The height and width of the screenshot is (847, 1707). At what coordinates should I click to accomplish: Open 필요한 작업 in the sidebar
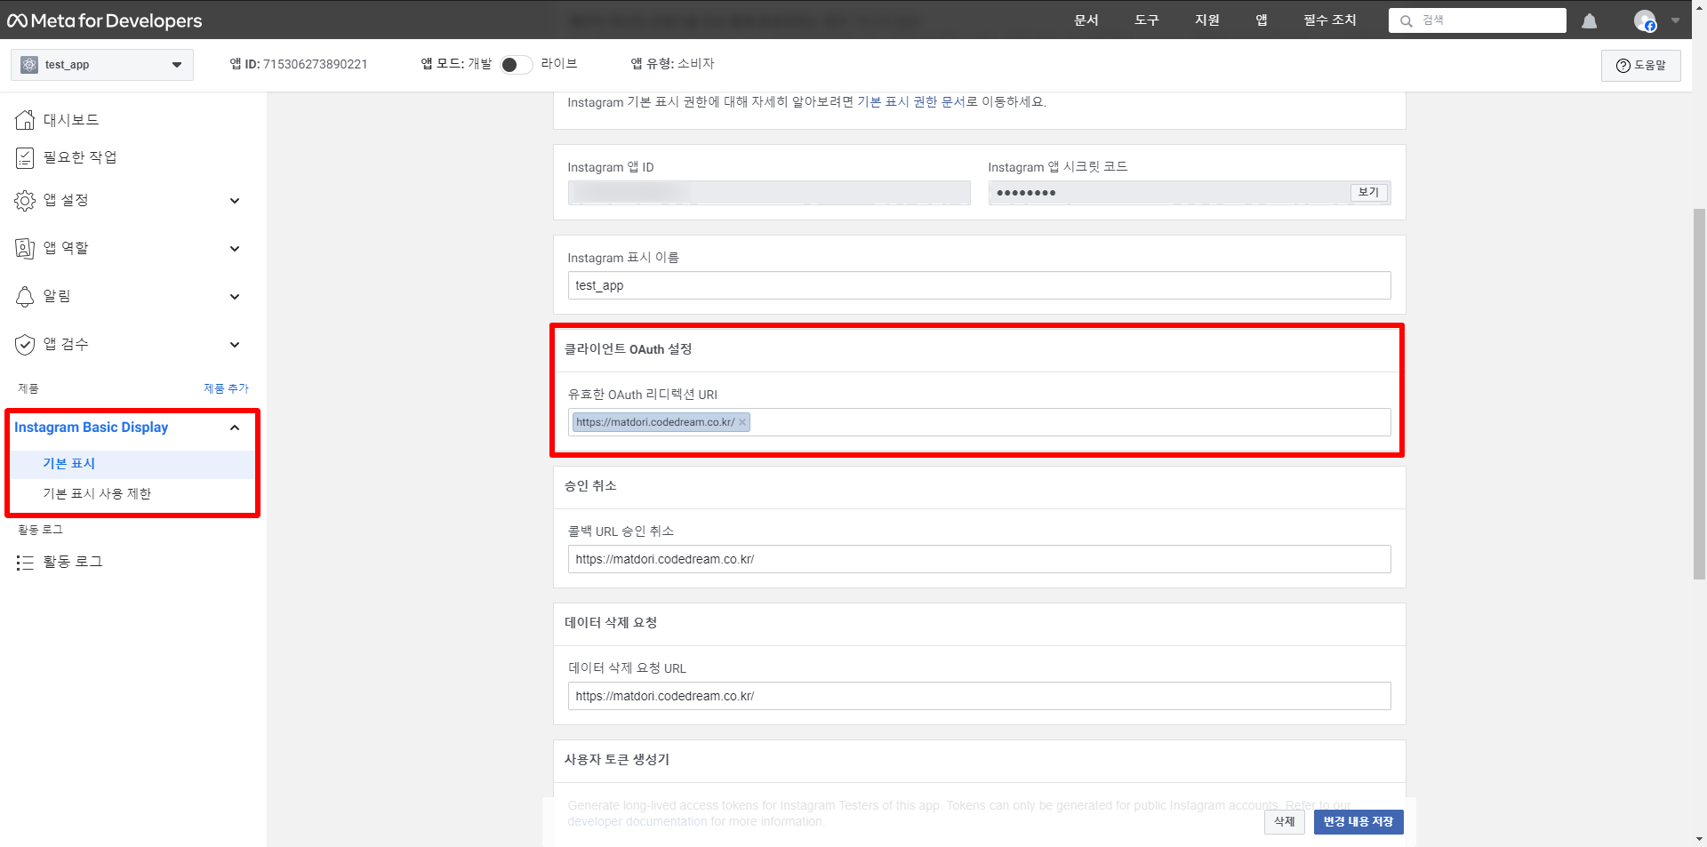pyautogui.click(x=80, y=158)
